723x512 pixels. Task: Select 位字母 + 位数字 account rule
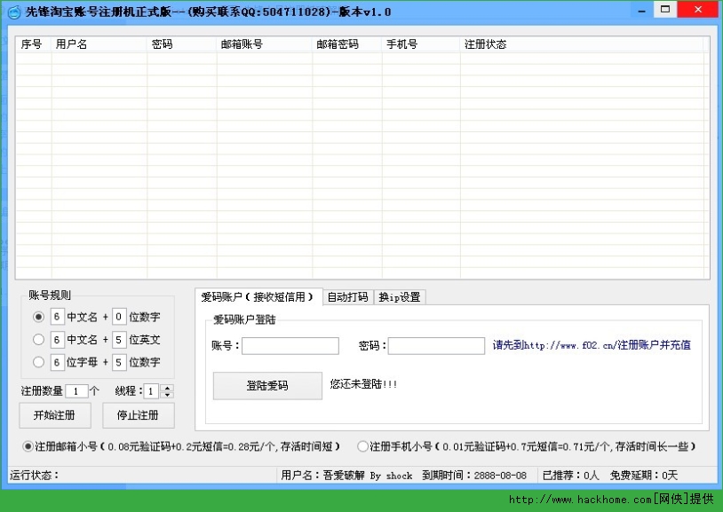(x=39, y=362)
